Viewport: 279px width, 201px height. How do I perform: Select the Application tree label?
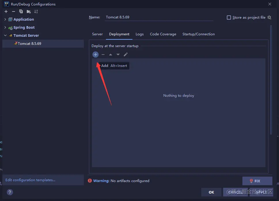pyautogui.click(x=24, y=19)
